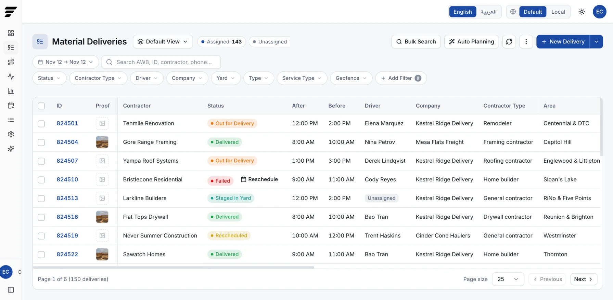The image size is (613, 300).
Task: Select the Local timezone option
Action: (558, 12)
